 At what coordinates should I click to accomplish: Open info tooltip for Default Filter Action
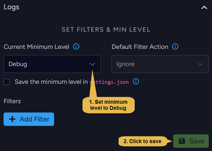pyautogui.click(x=175, y=47)
